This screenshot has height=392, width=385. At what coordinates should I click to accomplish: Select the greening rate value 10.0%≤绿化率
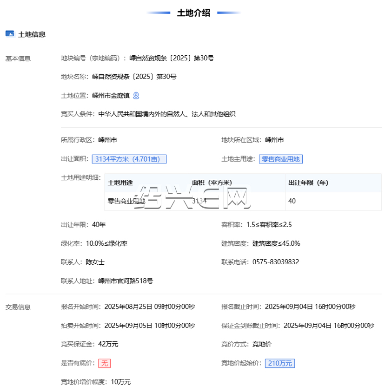pos(106,243)
